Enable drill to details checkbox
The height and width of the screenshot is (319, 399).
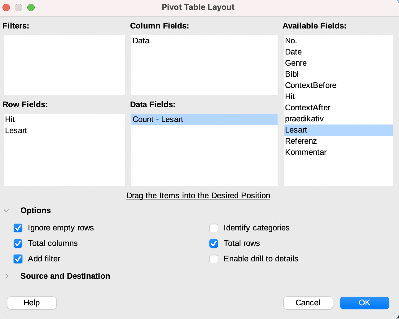pyautogui.click(x=214, y=259)
